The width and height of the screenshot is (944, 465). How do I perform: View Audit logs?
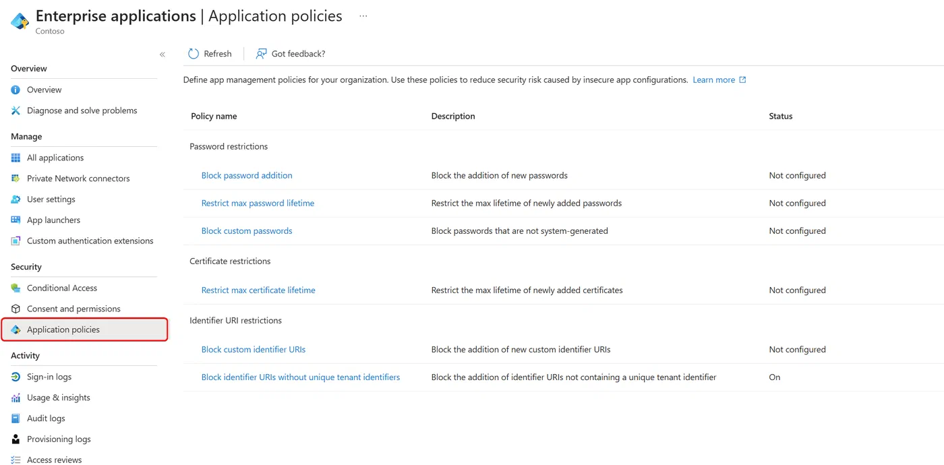[x=46, y=418]
